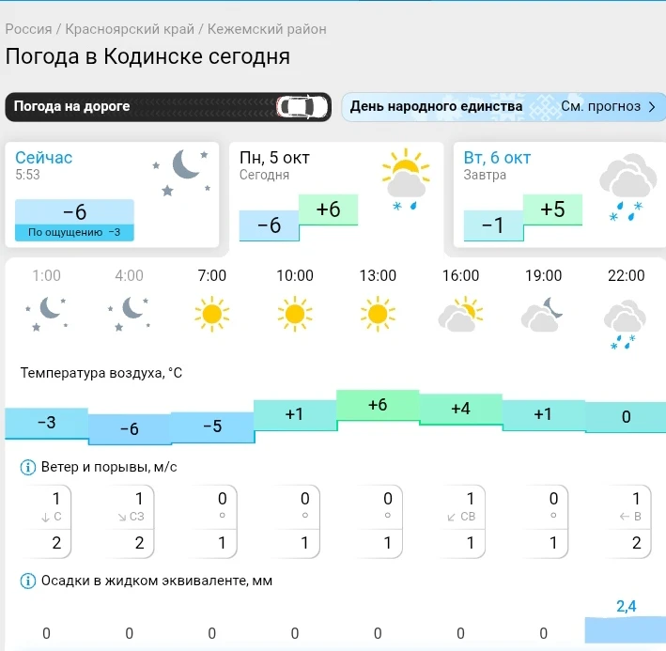Click the car icon in road weather banner

point(302,106)
